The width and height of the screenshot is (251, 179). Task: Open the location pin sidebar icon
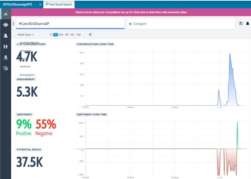coord(6,57)
